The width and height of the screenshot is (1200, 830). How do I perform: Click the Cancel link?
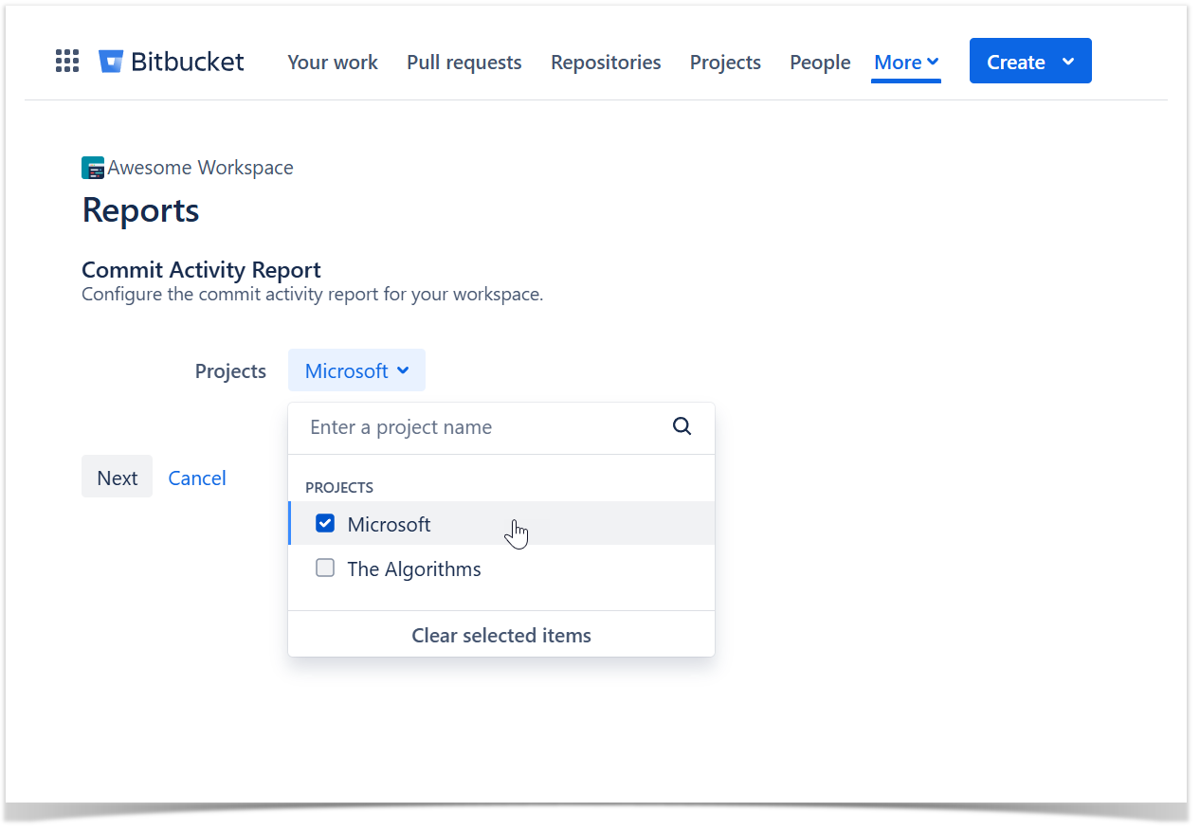(197, 478)
